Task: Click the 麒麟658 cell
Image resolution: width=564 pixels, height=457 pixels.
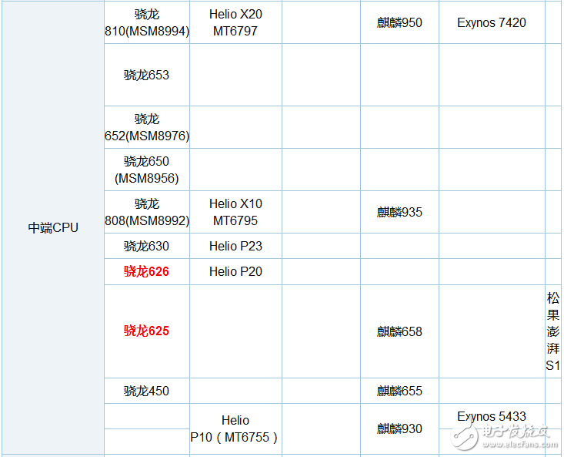Action: pyautogui.click(x=399, y=331)
